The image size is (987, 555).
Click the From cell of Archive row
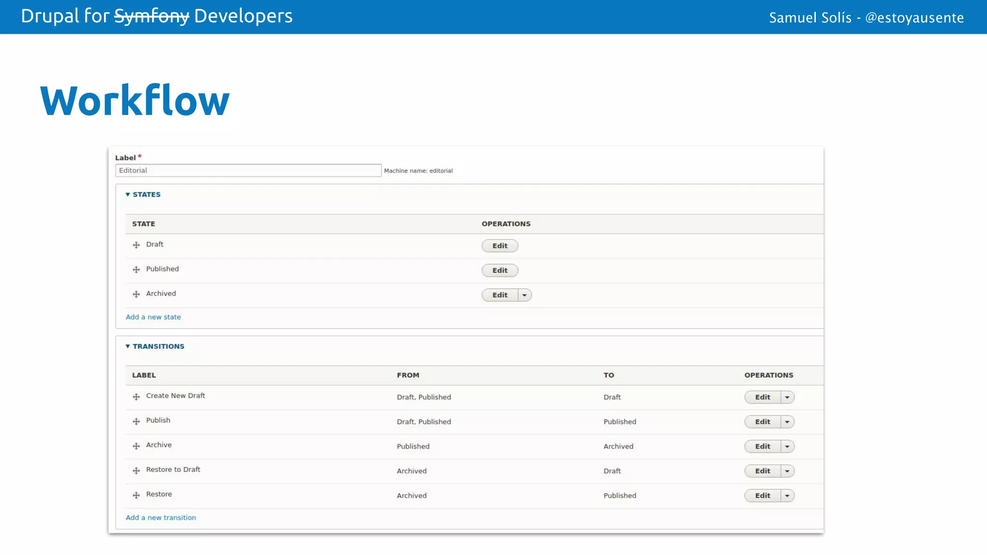pos(413,447)
